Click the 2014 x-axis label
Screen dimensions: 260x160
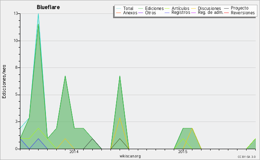pyautogui.click(x=74, y=151)
